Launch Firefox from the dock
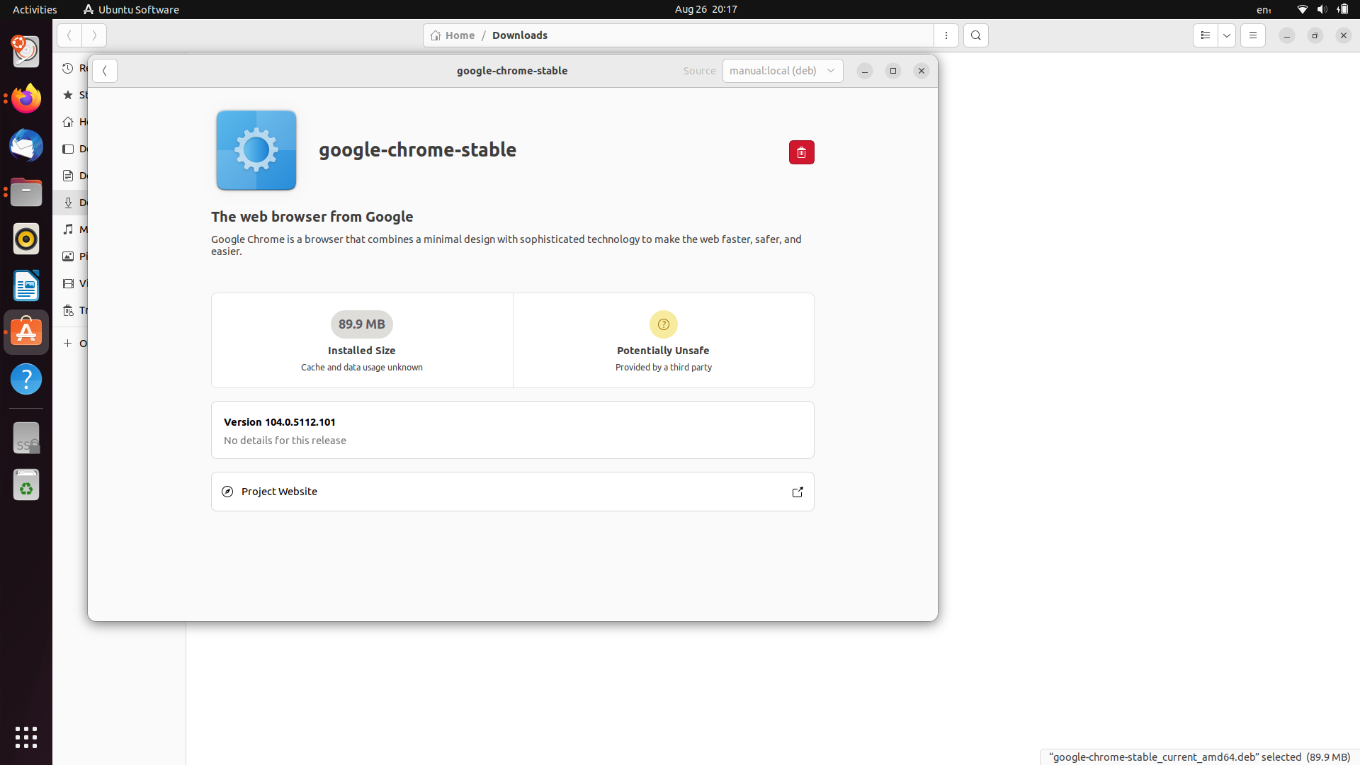 pos(26,98)
